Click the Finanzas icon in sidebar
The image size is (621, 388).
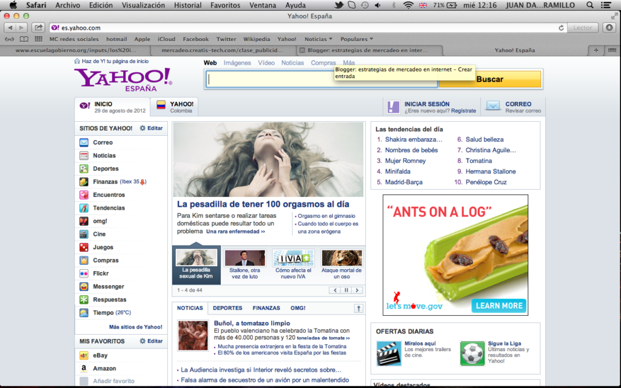click(84, 182)
